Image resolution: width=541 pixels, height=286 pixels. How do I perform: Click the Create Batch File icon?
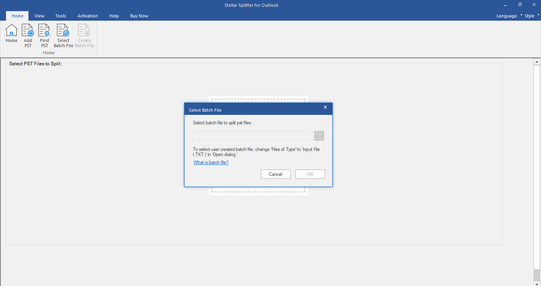pos(84,36)
